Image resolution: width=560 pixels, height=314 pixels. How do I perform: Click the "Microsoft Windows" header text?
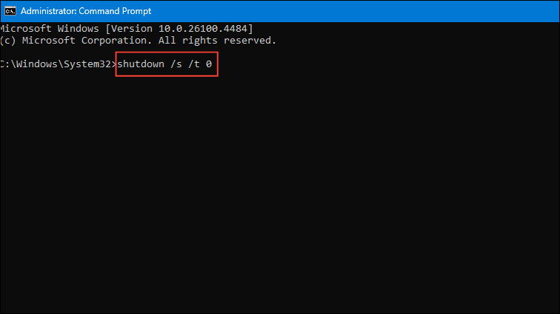coord(50,29)
